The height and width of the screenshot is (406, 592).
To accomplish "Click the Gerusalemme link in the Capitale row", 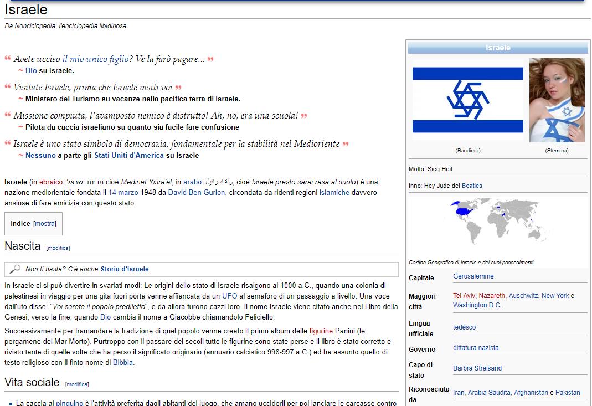I will pyautogui.click(x=473, y=276).
